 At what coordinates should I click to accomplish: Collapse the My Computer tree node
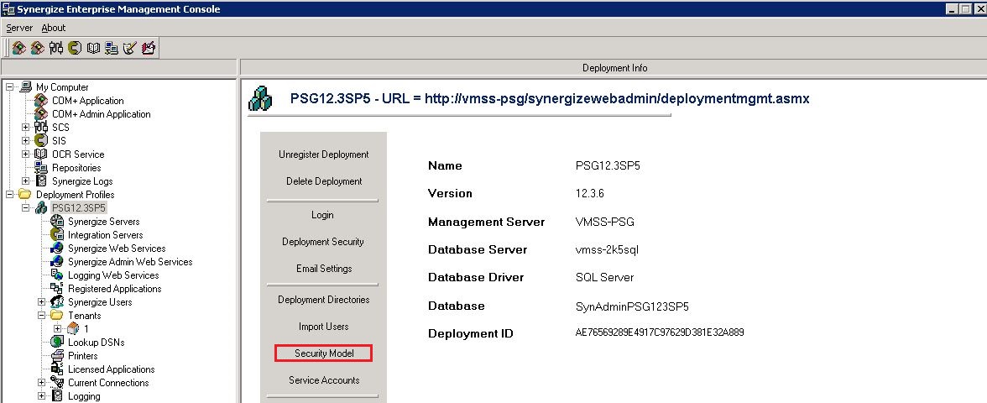pos(10,87)
